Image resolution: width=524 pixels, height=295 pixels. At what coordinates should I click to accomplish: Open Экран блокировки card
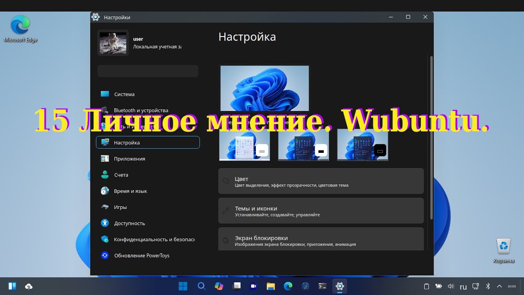pos(321,240)
